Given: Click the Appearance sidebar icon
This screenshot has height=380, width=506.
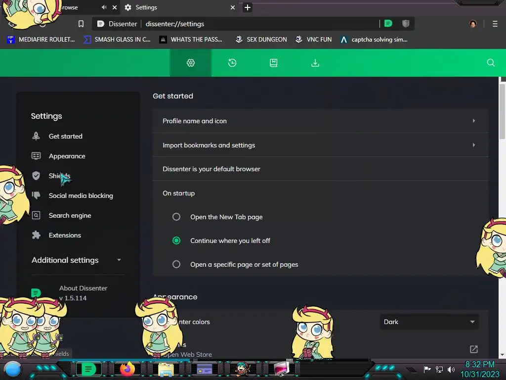Looking at the screenshot, I should click(x=36, y=156).
